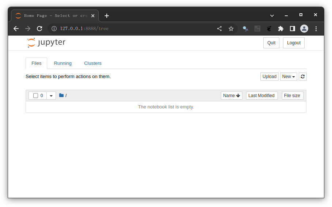Viewport: 332px width, 207px height.
Task: Switch to the Clusters tab
Action: [93, 63]
